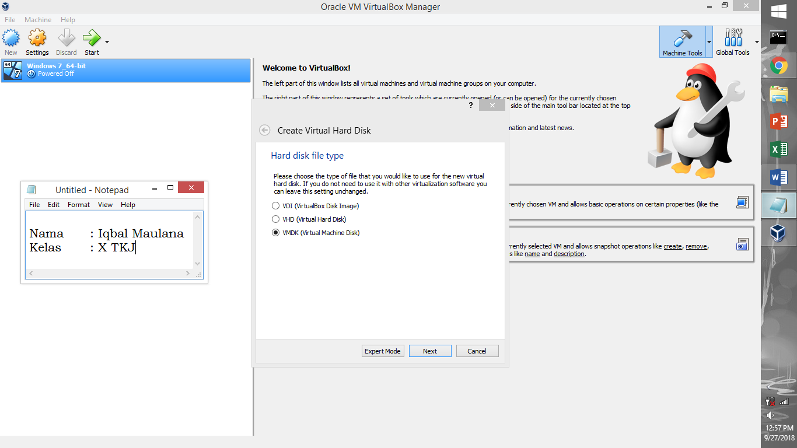The width and height of the screenshot is (797, 448).
Task: Select Windows 7_64-bit virtual machine entry
Action: (125, 70)
